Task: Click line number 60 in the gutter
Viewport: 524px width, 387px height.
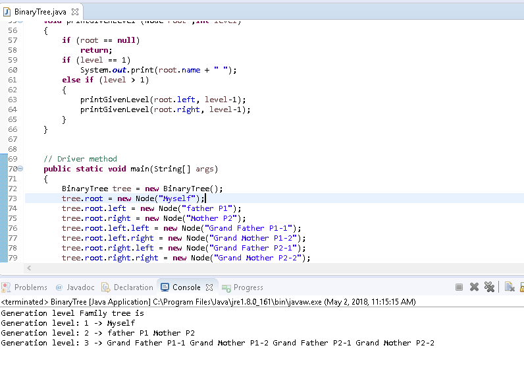Action: point(13,70)
